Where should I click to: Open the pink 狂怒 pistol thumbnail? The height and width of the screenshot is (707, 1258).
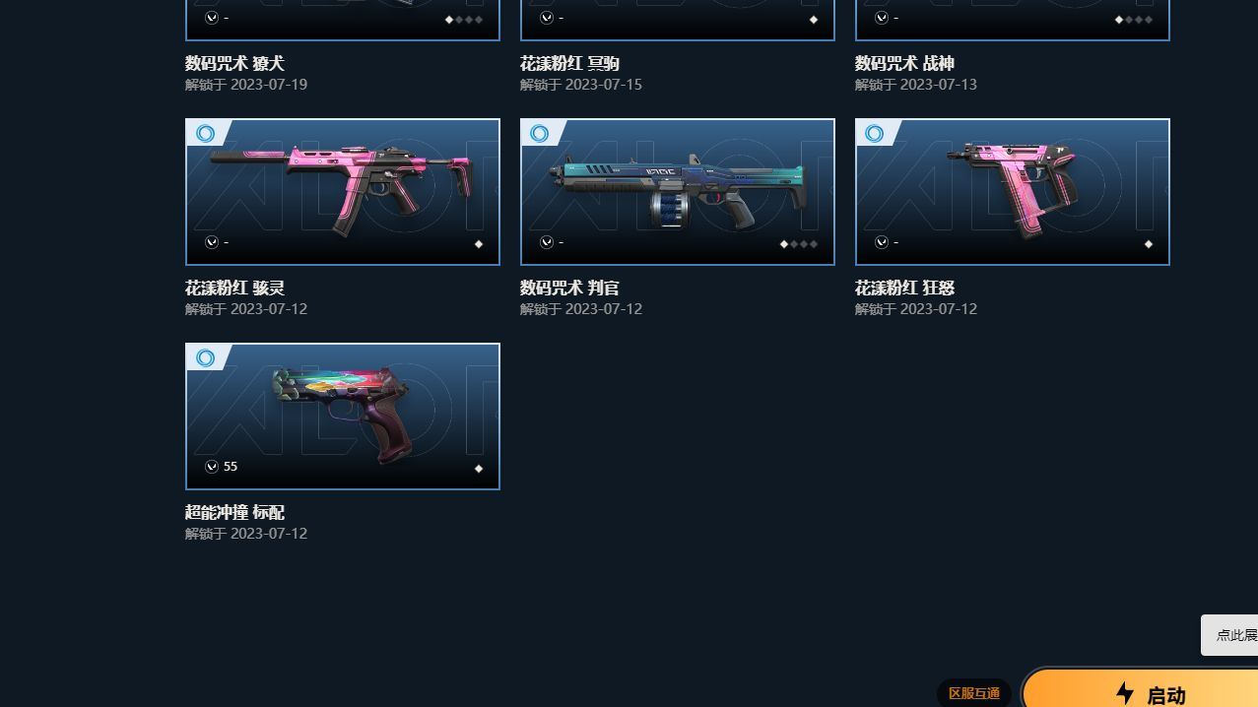click(x=1013, y=192)
